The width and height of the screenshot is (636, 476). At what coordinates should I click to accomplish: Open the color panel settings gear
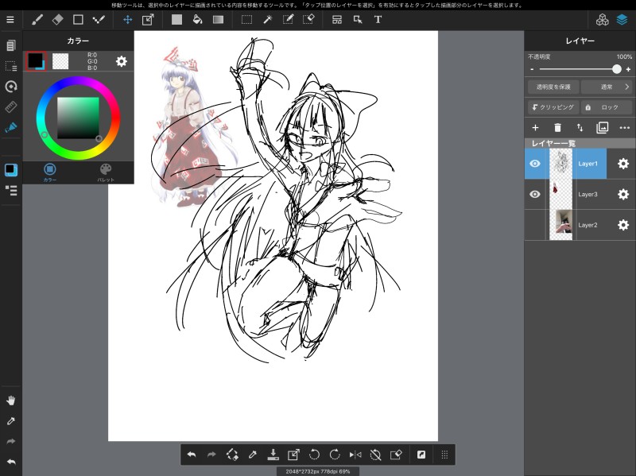pos(122,61)
